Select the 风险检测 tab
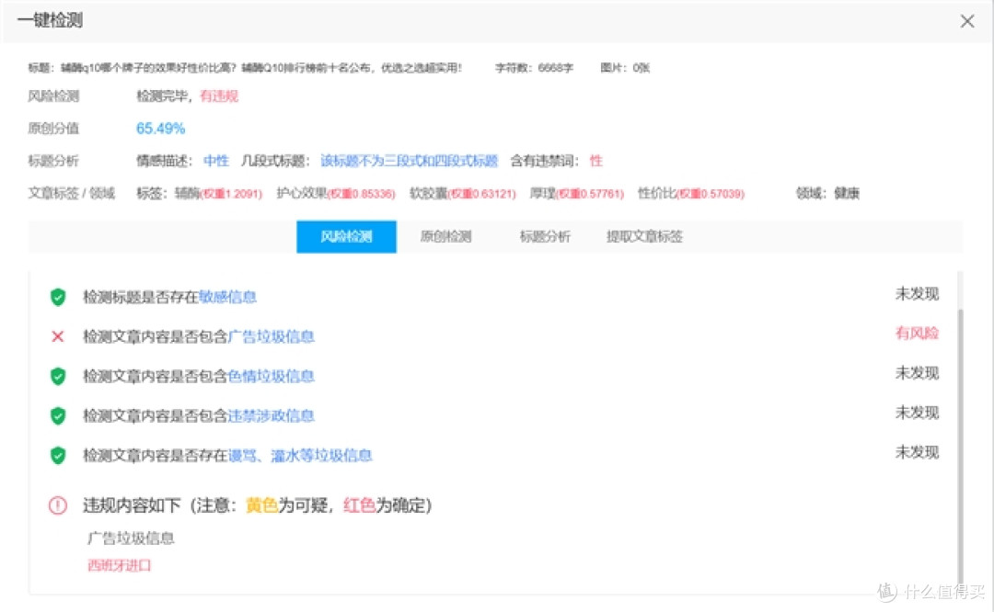 coord(346,237)
